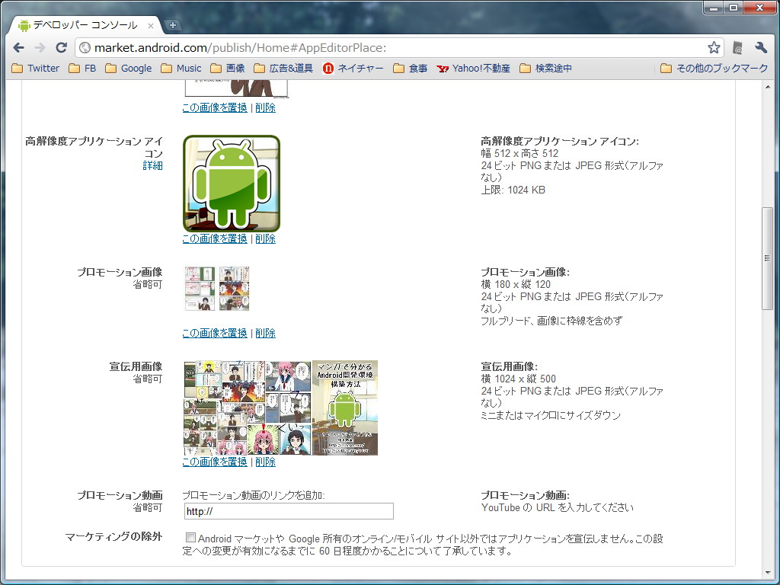780x585 pixels.
Task: Click the forward navigation arrow icon
Action: [40, 46]
